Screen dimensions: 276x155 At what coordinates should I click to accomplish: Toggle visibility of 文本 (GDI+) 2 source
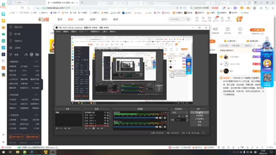105,121
